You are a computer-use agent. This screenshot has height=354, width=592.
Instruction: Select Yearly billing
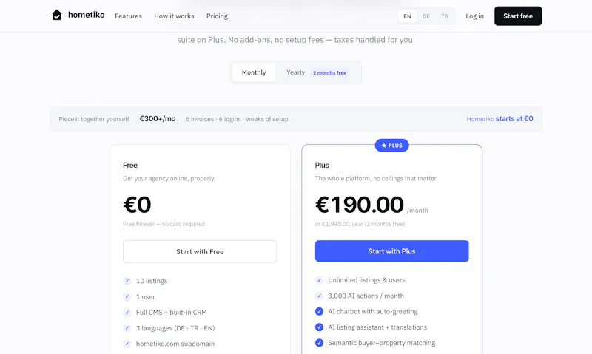pyautogui.click(x=295, y=72)
